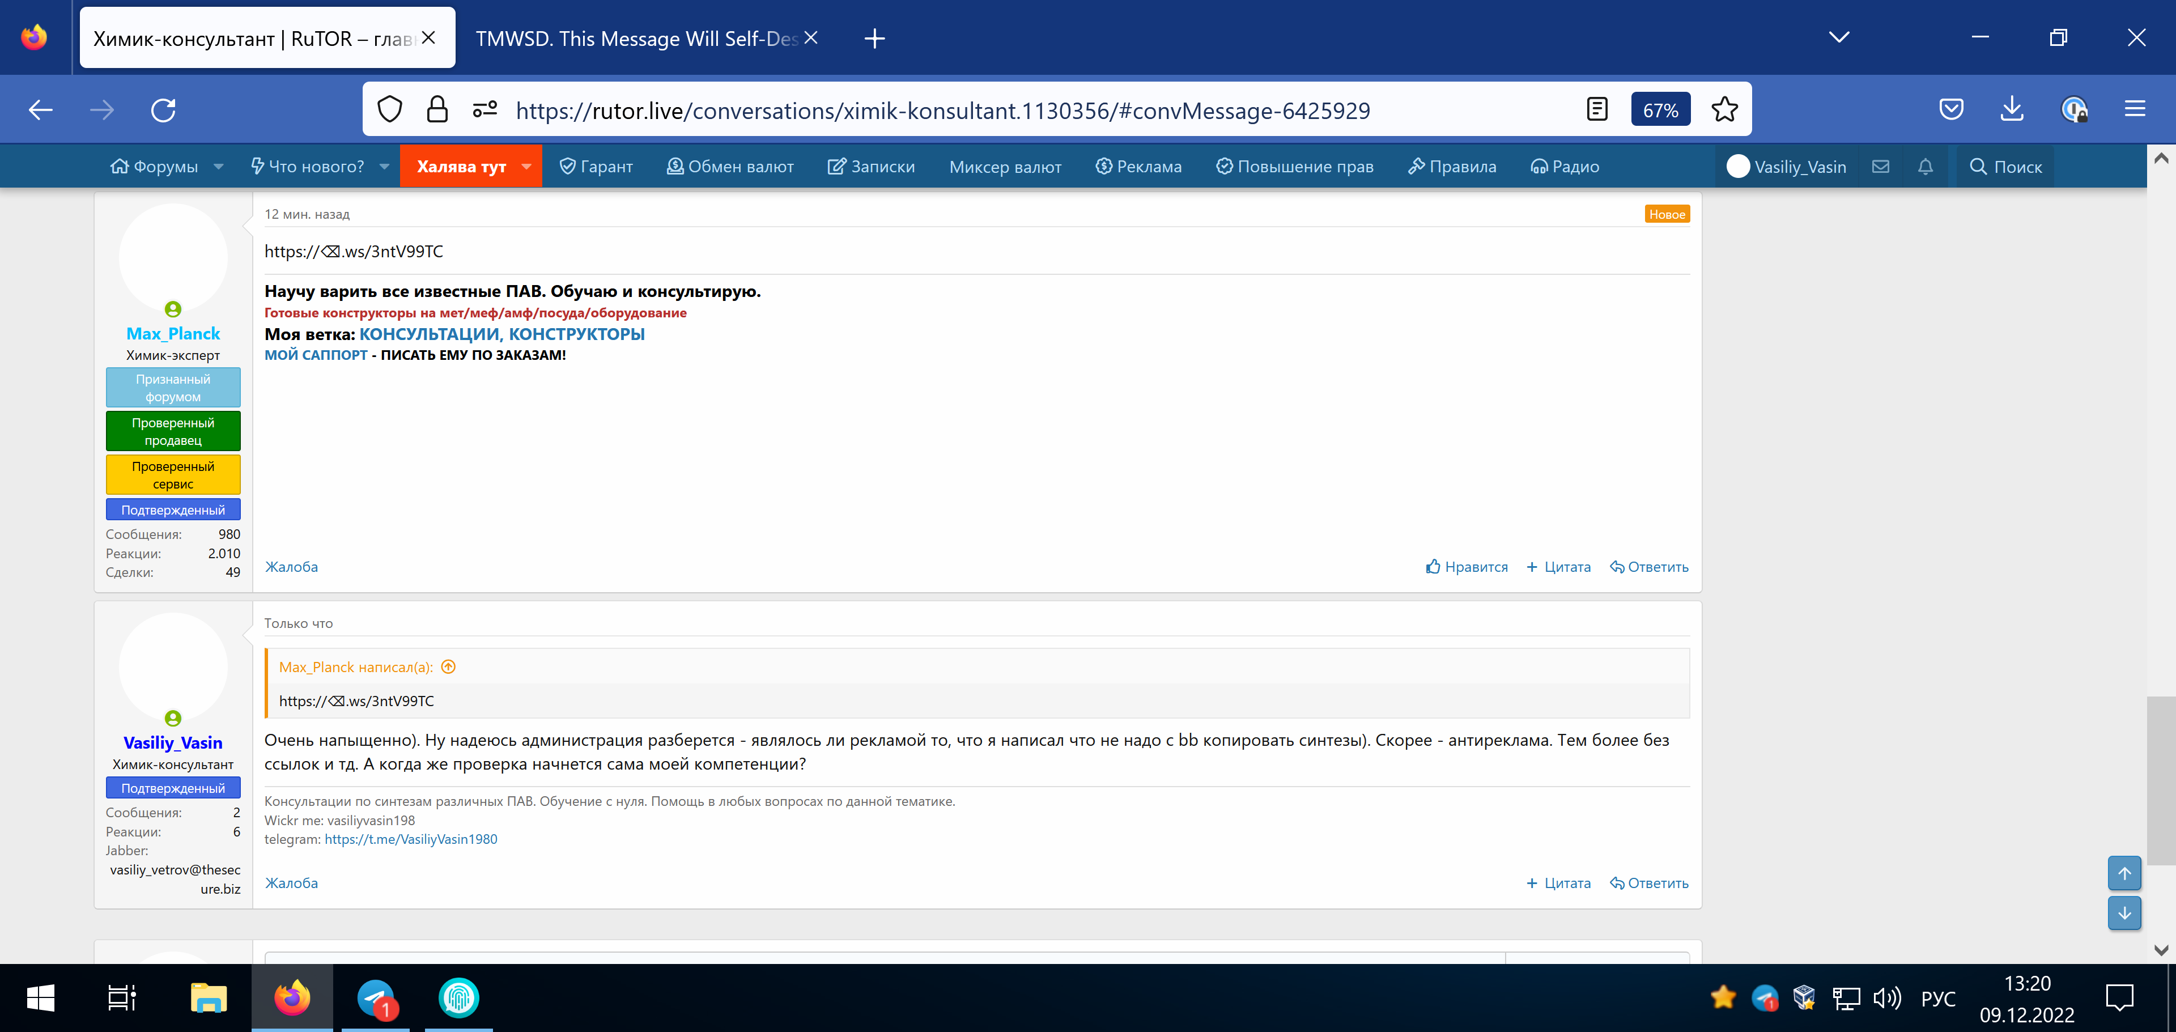Jump to quoted Max_Planck post arrow
The image size is (2176, 1032).
[x=449, y=666]
